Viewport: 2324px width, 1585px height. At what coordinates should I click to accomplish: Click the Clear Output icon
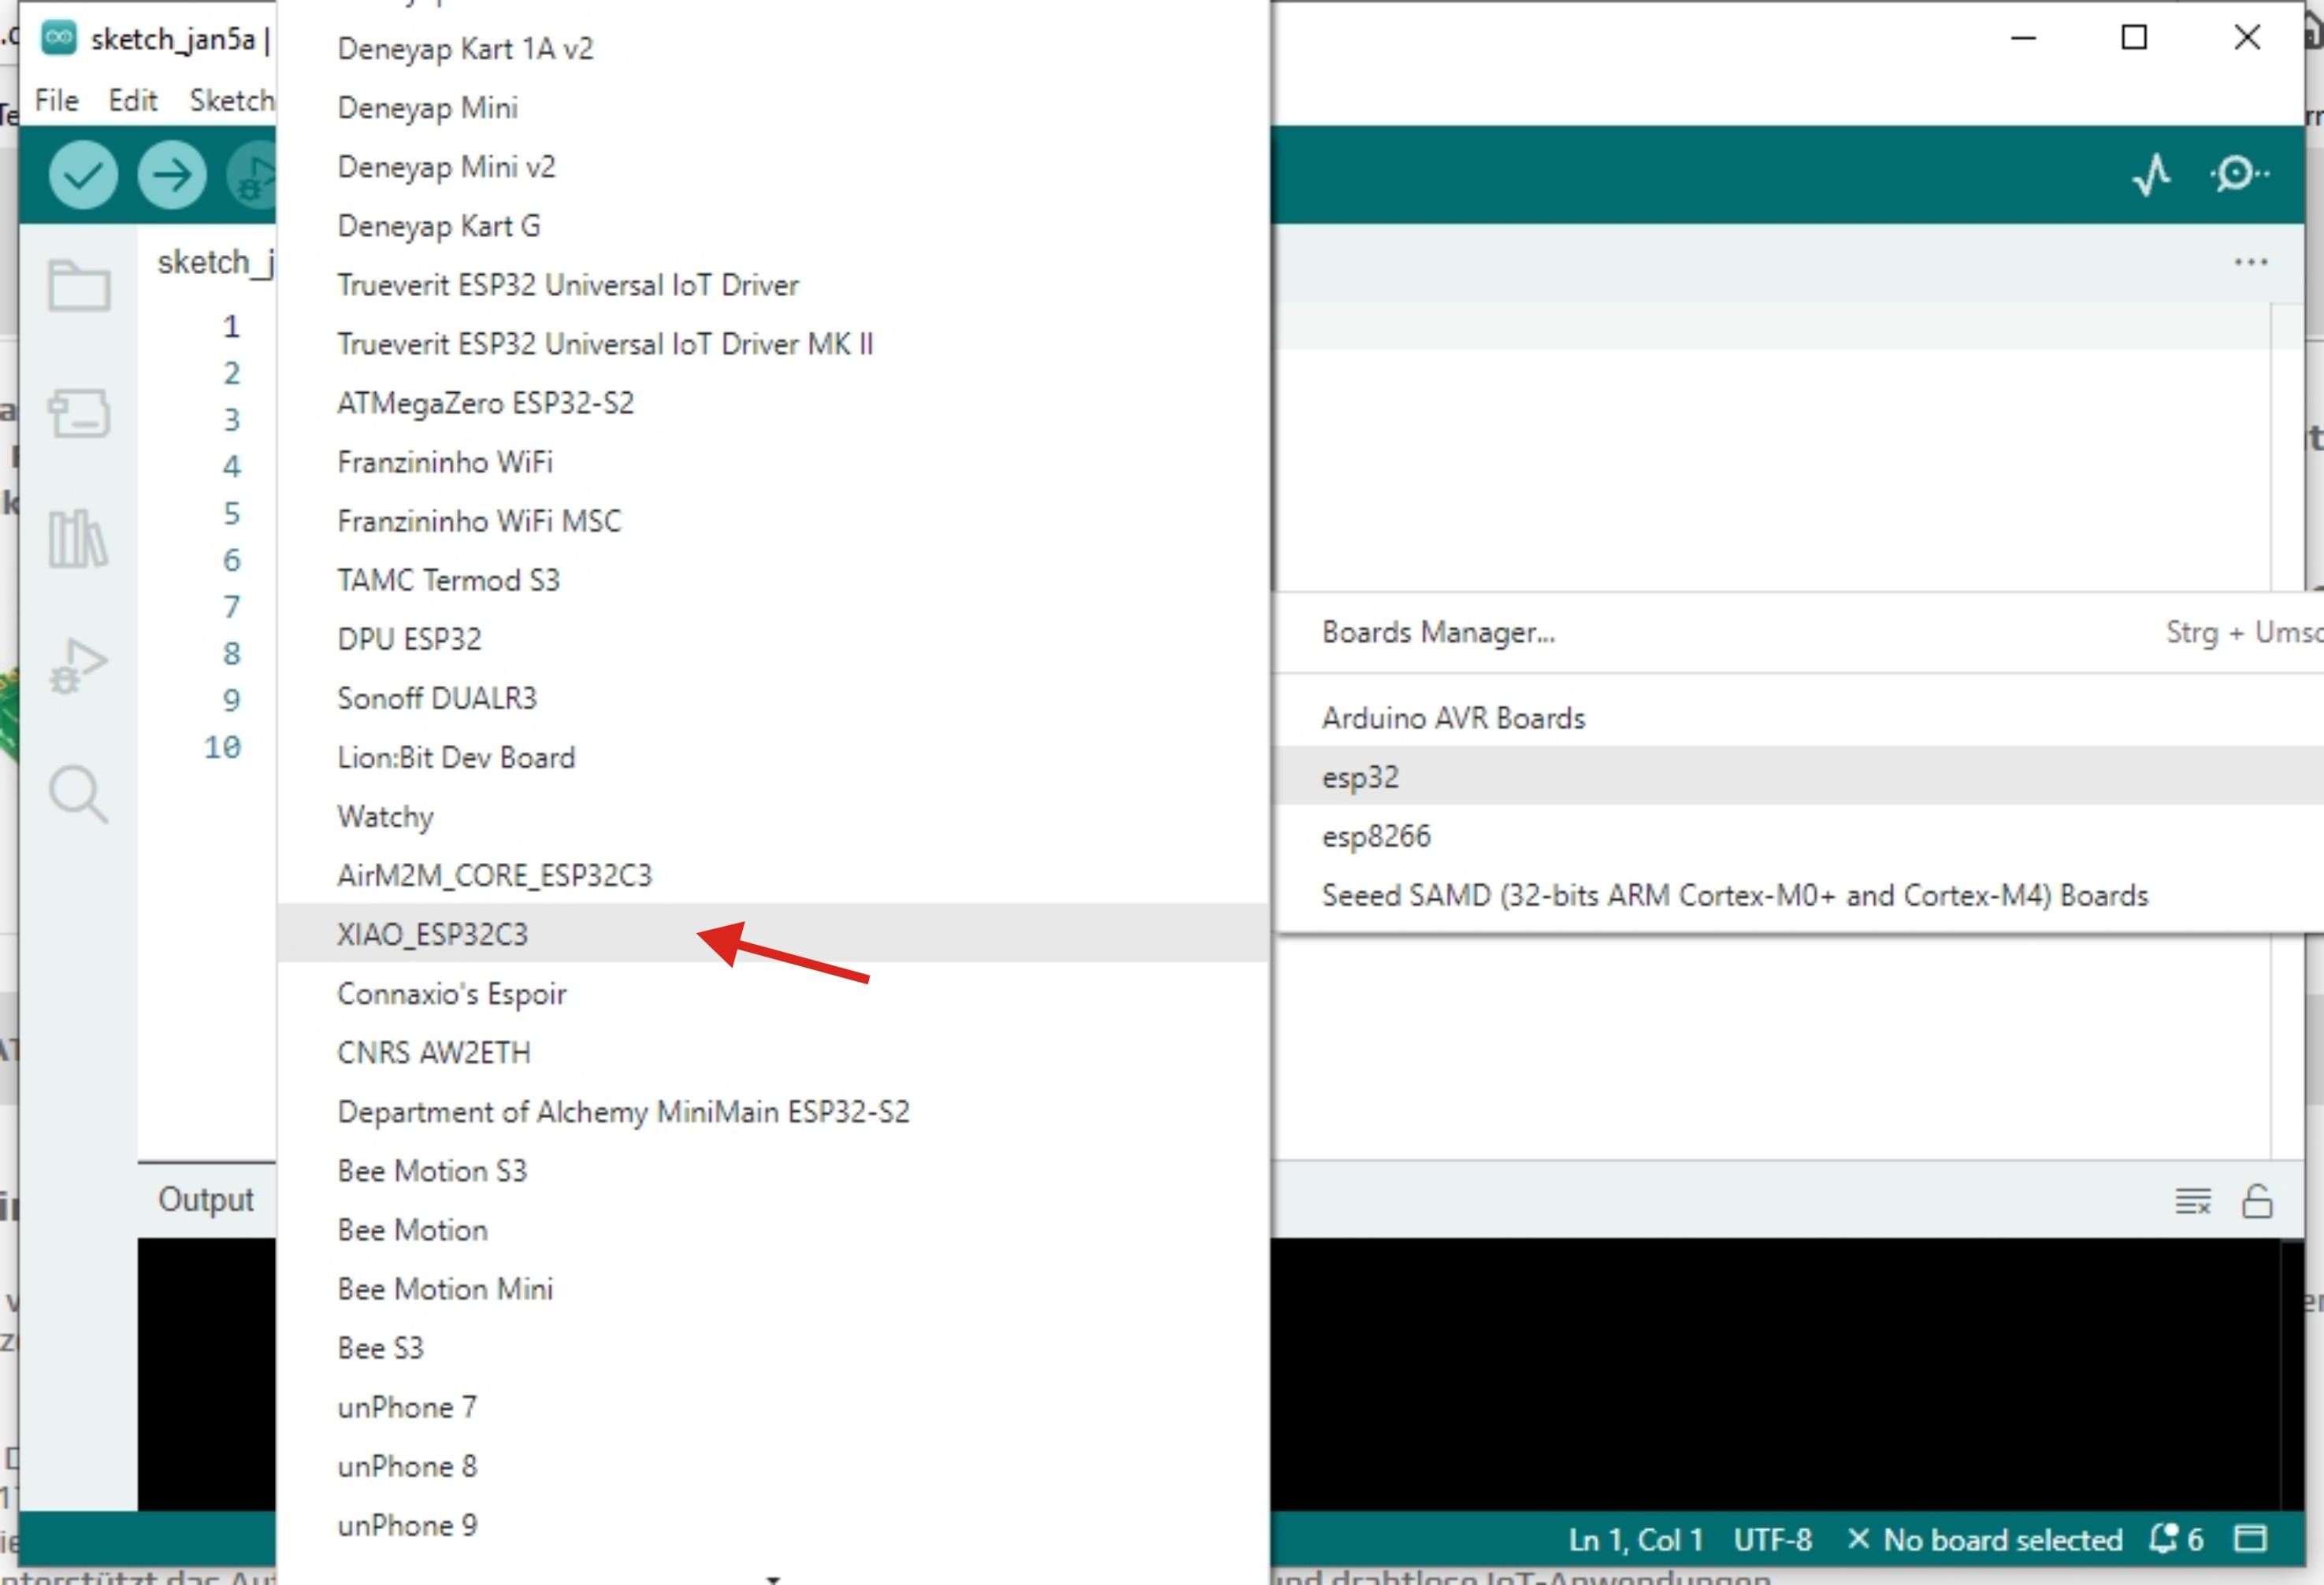pyautogui.click(x=2192, y=1200)
